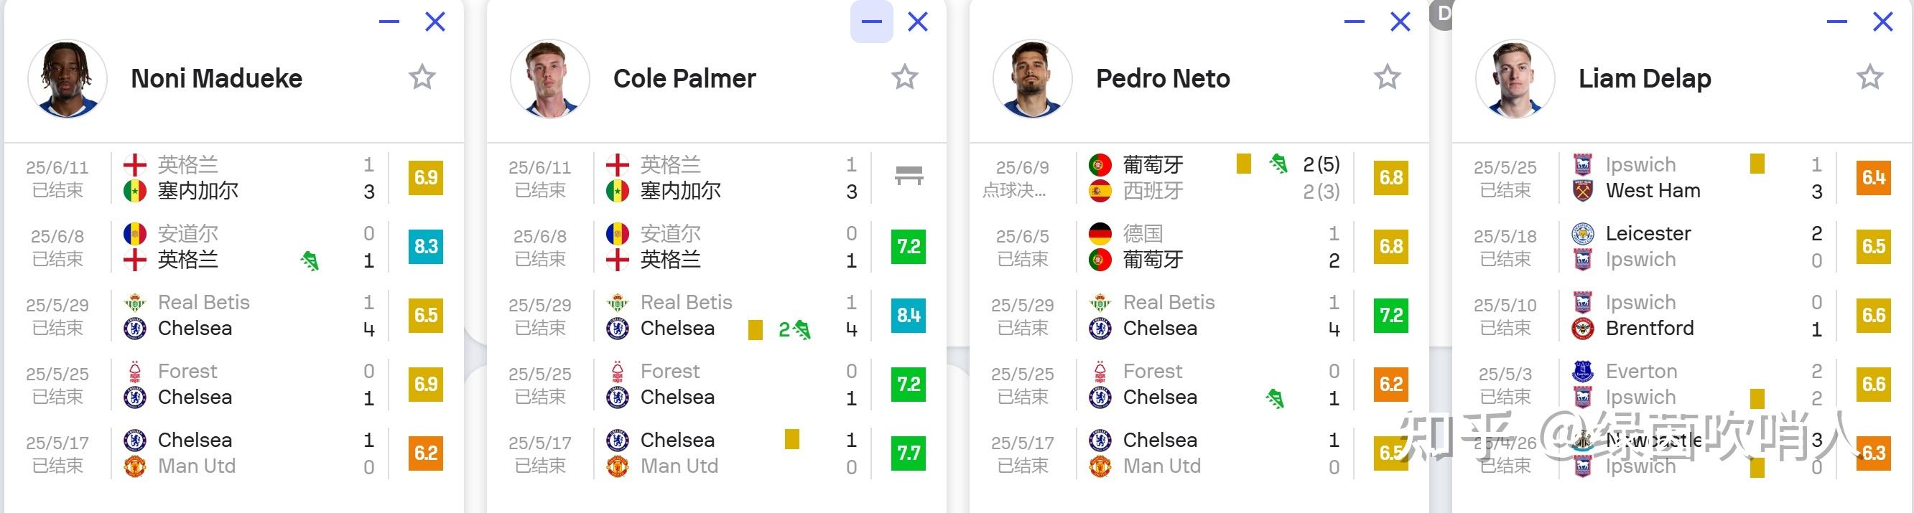Click Madueke's 8.3 rating badge
Viewport: 1914px width, 513px height.
(426, 247)
